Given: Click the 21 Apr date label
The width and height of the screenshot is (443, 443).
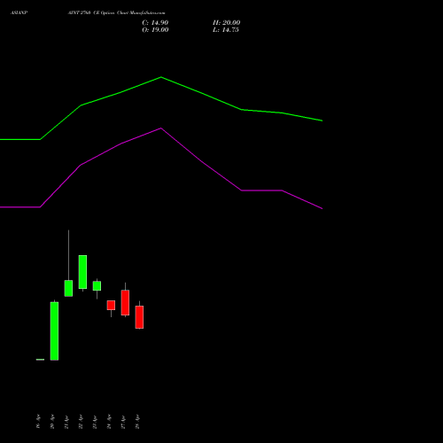Looking at the screenshot, I should (66, 422).
